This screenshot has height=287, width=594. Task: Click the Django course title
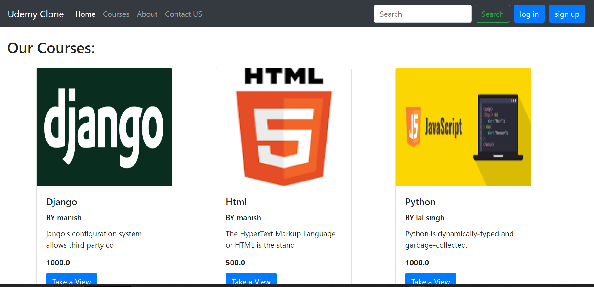pyautogui.click(x=62, y=202)
